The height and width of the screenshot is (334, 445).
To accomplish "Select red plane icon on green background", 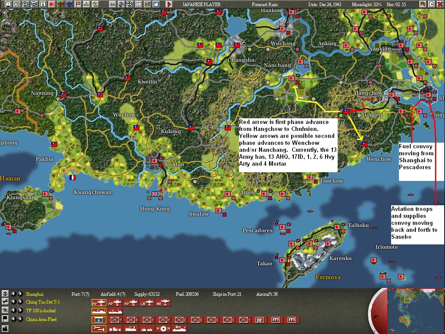I will pyautogui.click(x=60, y=4).
